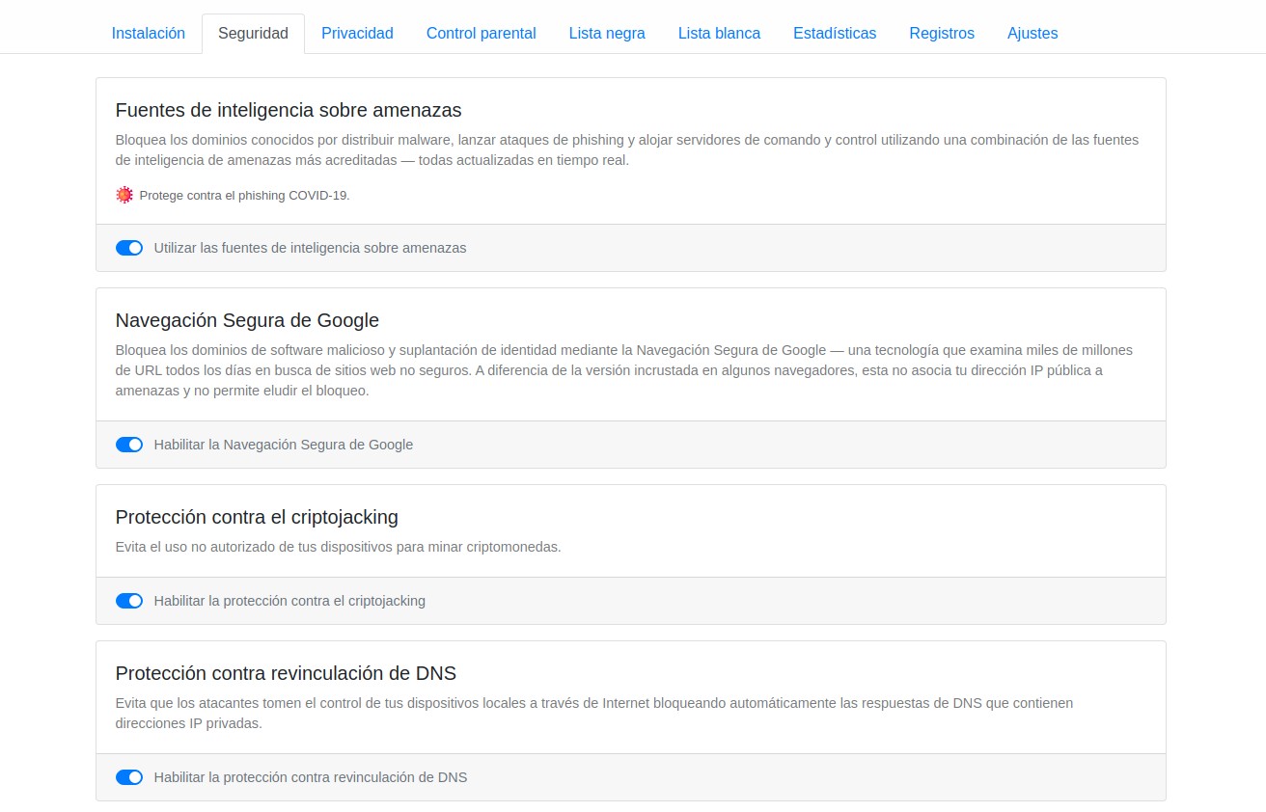Open the Lista negra tab
1266x812 pixels.
coord(607,33)
